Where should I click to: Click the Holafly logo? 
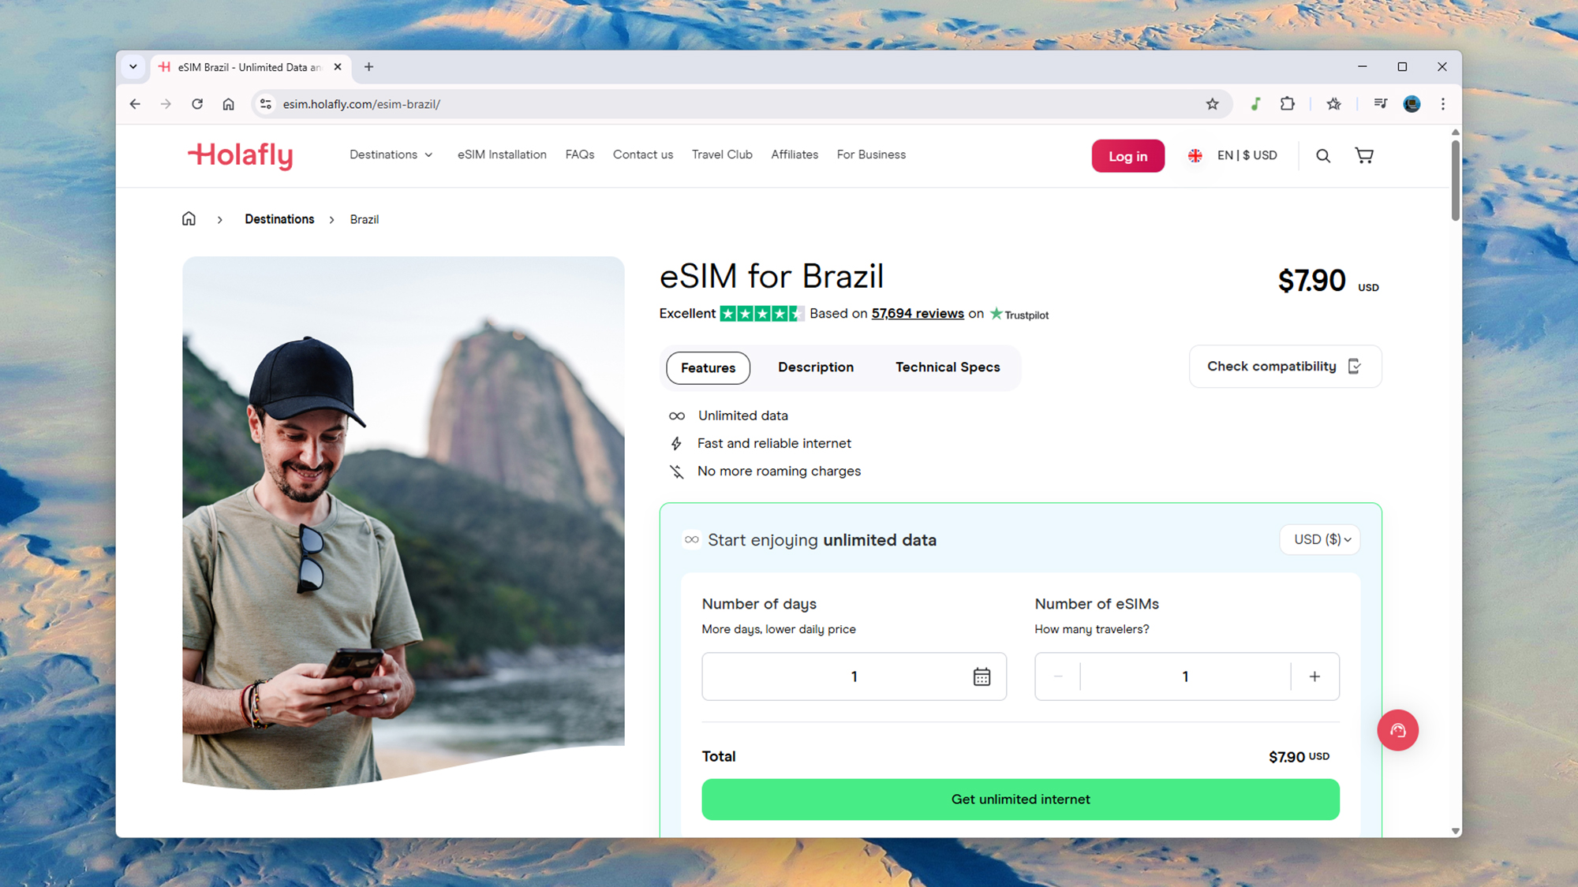point(241,155)
